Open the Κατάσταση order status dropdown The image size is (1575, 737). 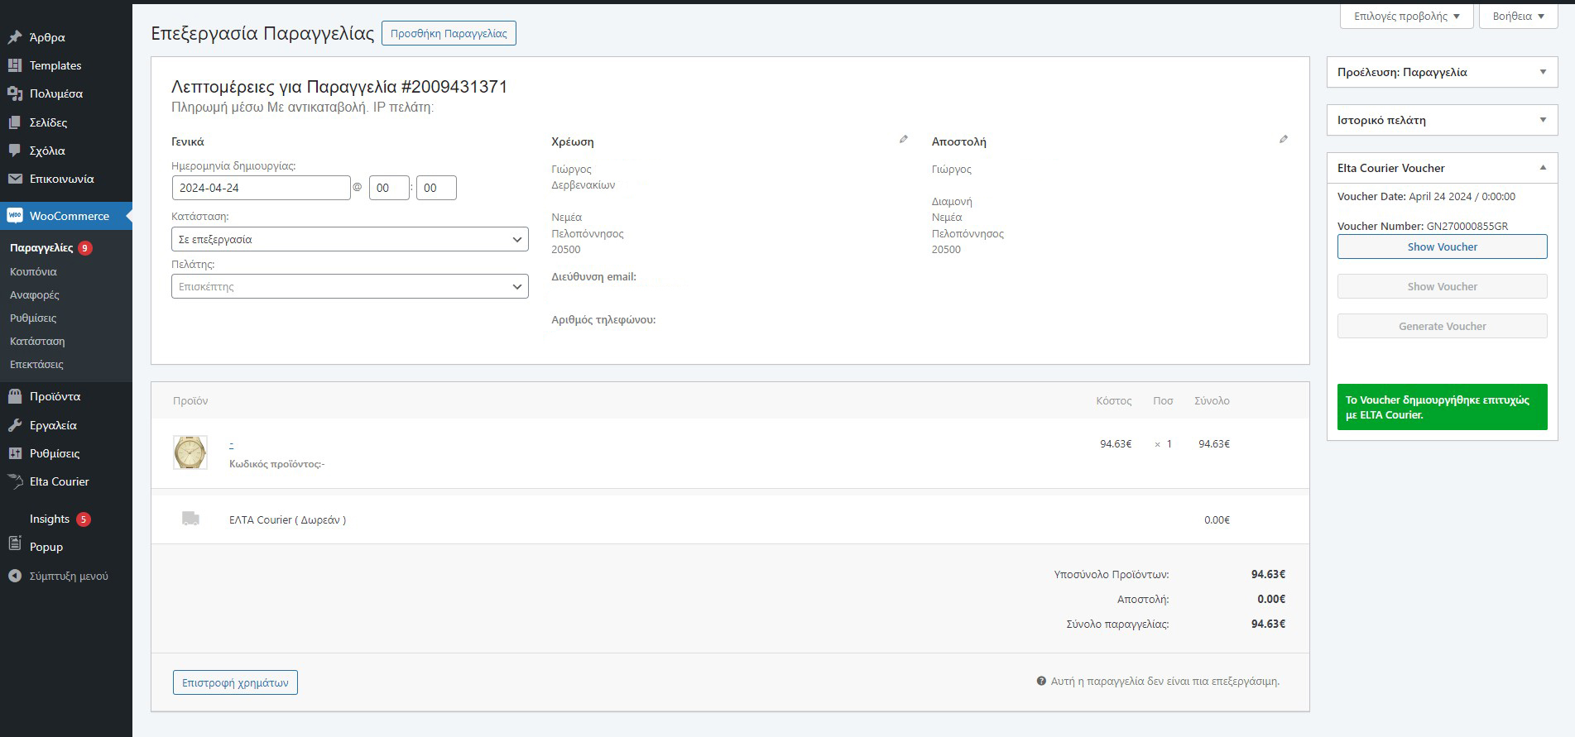click(x=349, y=239)
